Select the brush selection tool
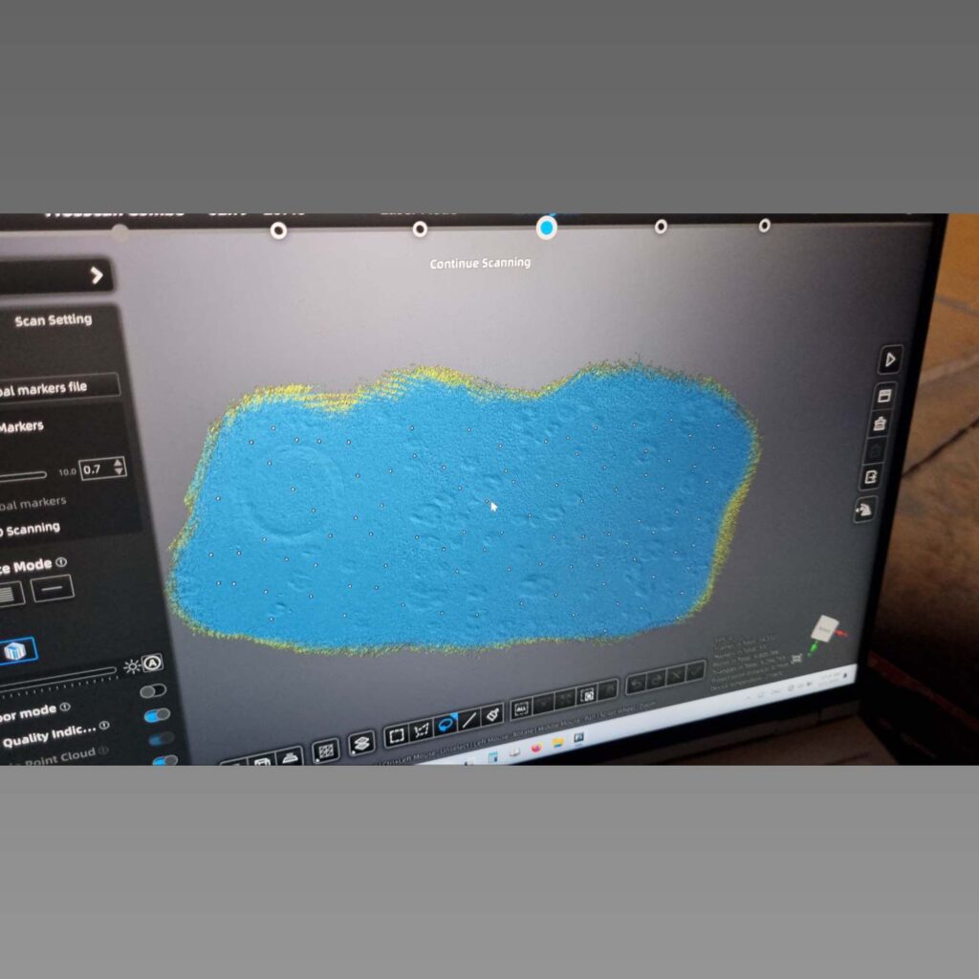Viewport: 979px width, 979px height. [x=492, y=714]
